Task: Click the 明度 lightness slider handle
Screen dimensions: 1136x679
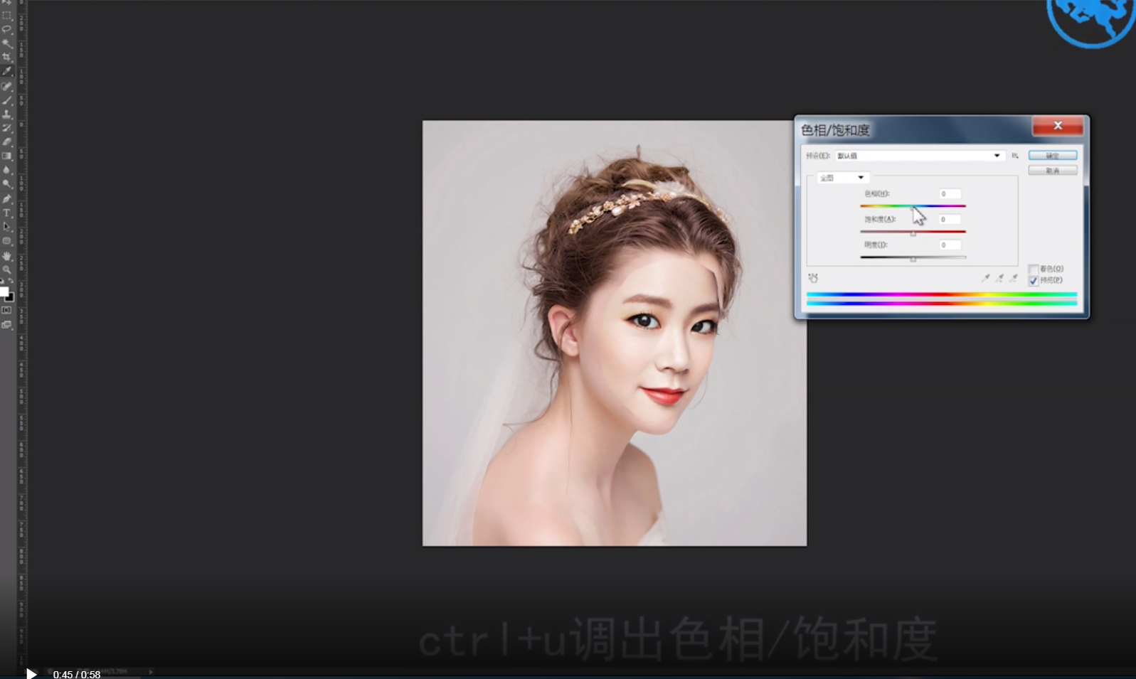Action: click(x=913, y=259)
